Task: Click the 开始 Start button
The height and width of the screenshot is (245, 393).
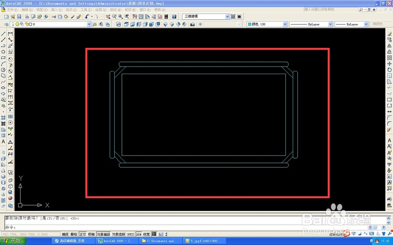Action: [13, 241]
